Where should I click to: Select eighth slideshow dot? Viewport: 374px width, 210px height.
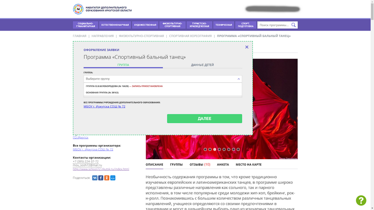point(238,149)
